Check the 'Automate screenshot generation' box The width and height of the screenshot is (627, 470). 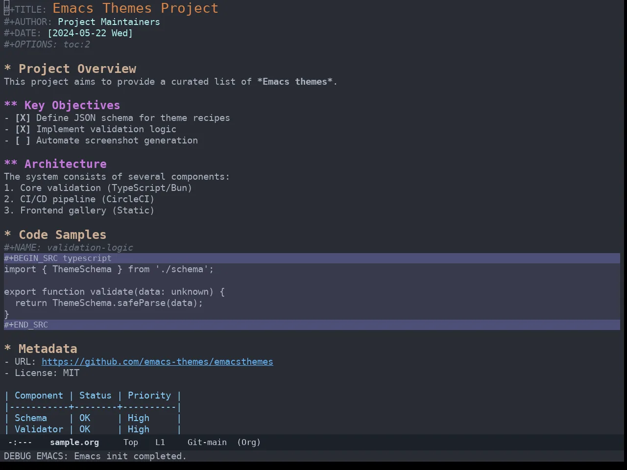coord(23,141)
